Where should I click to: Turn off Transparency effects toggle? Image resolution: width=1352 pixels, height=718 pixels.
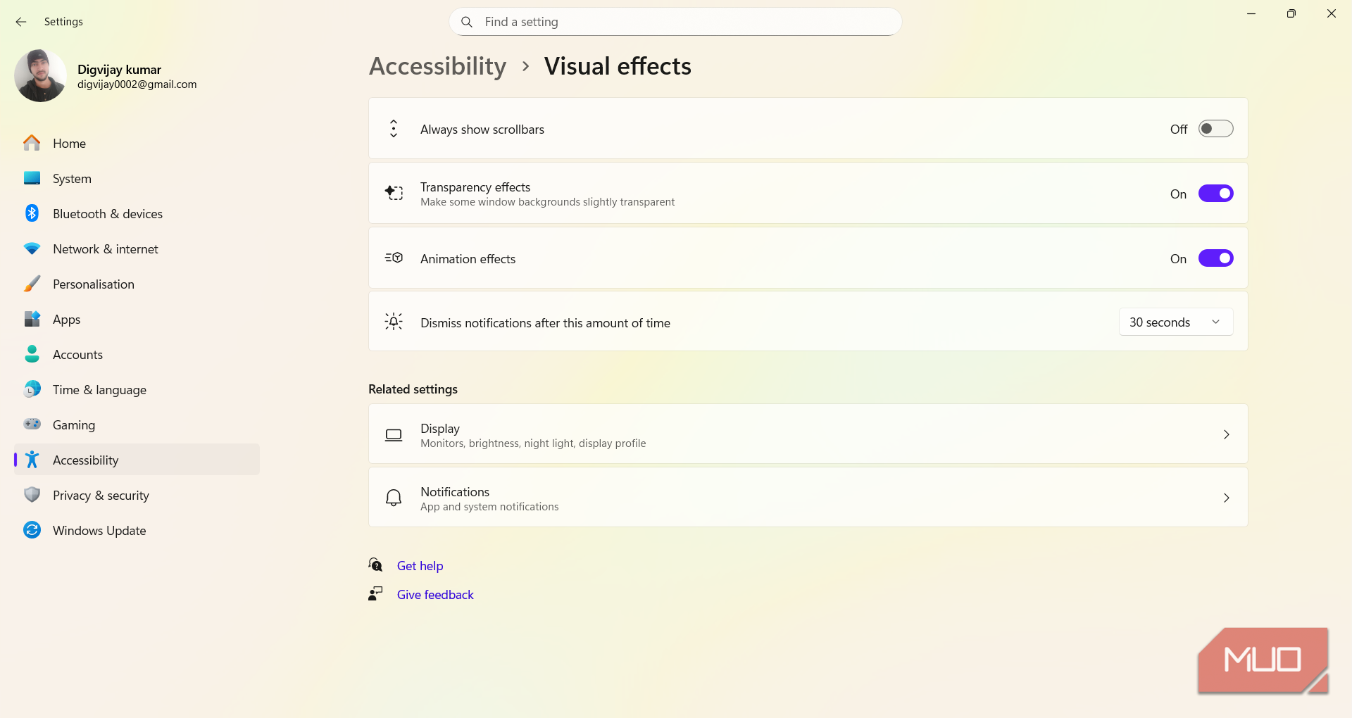(1216, 194)
